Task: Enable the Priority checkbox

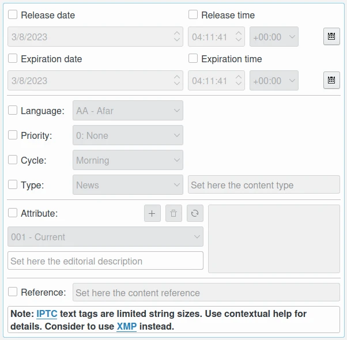Action: pos(13,135)
